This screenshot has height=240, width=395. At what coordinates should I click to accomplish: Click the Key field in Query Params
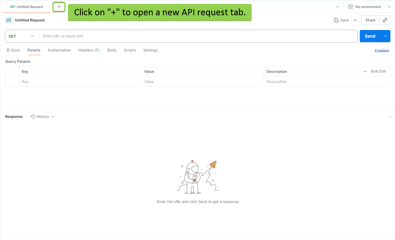pyautogui.click(x=80, y=82)
